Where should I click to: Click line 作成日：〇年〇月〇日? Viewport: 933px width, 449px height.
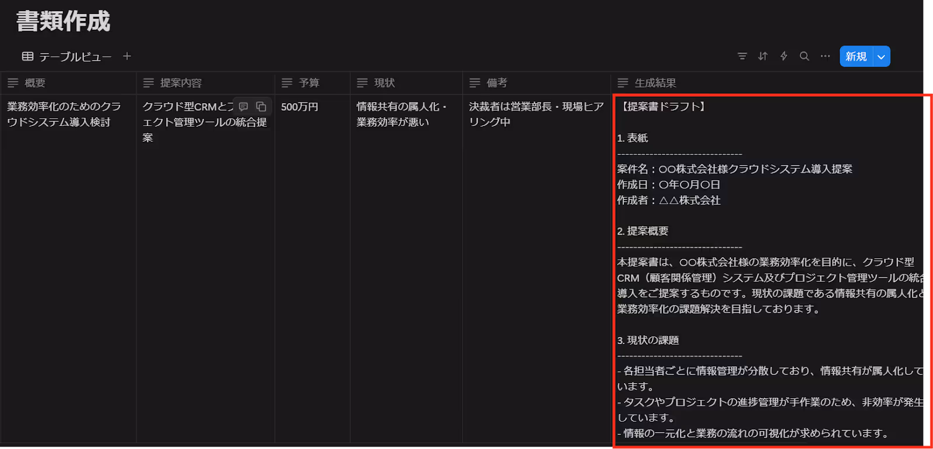tap(669, 185)
